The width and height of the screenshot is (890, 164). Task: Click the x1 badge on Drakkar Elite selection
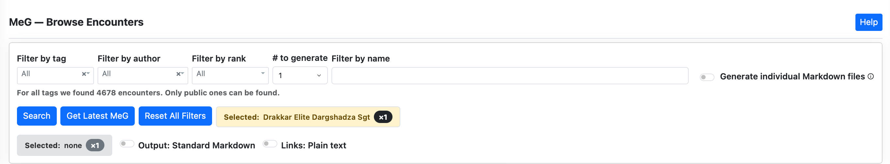(383, 117)
